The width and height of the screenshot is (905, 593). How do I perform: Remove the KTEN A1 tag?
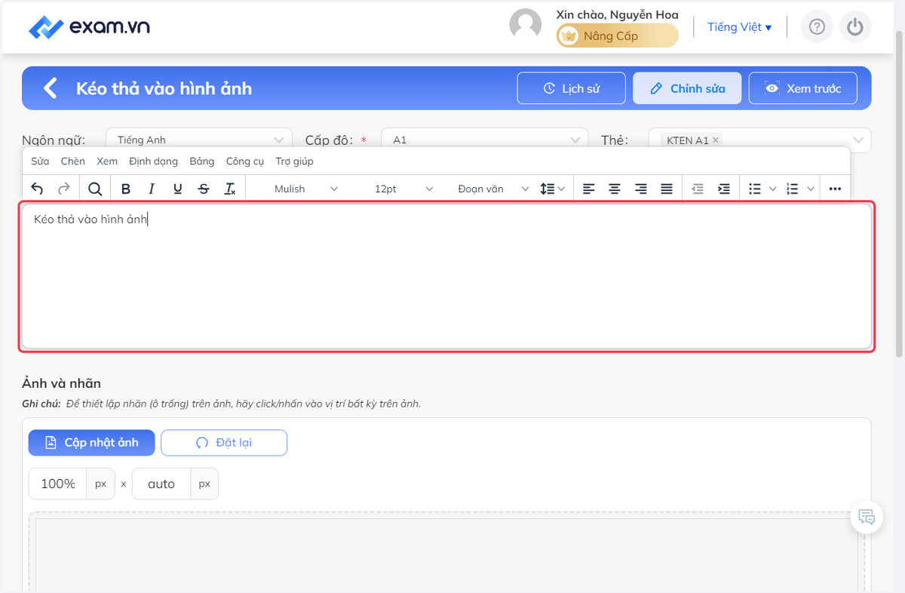click(x=716, y=140)
